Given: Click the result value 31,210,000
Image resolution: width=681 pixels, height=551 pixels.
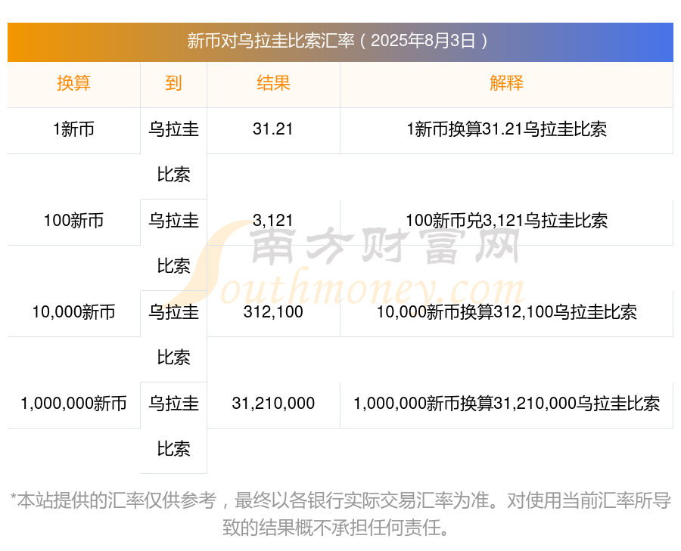Looking at the screenshot, I should click(273, 404).
